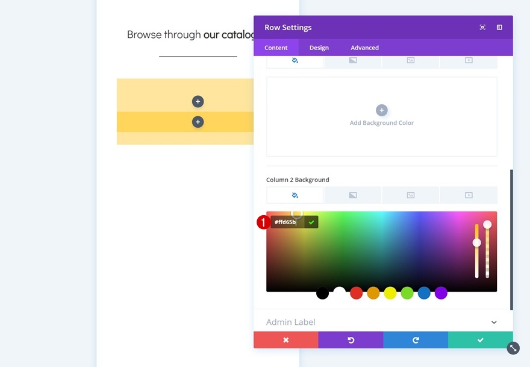The image size is (530, 367).
Task: Click the Row Settings panel scrollbar
Action: click(511, 239)
